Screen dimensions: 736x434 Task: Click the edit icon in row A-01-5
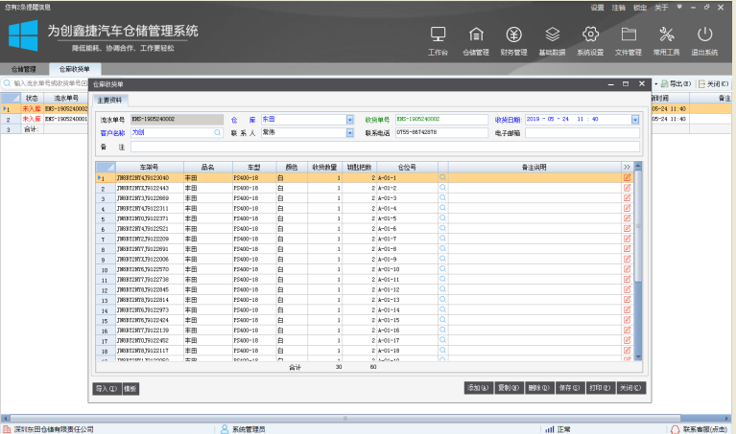[628, 218]
